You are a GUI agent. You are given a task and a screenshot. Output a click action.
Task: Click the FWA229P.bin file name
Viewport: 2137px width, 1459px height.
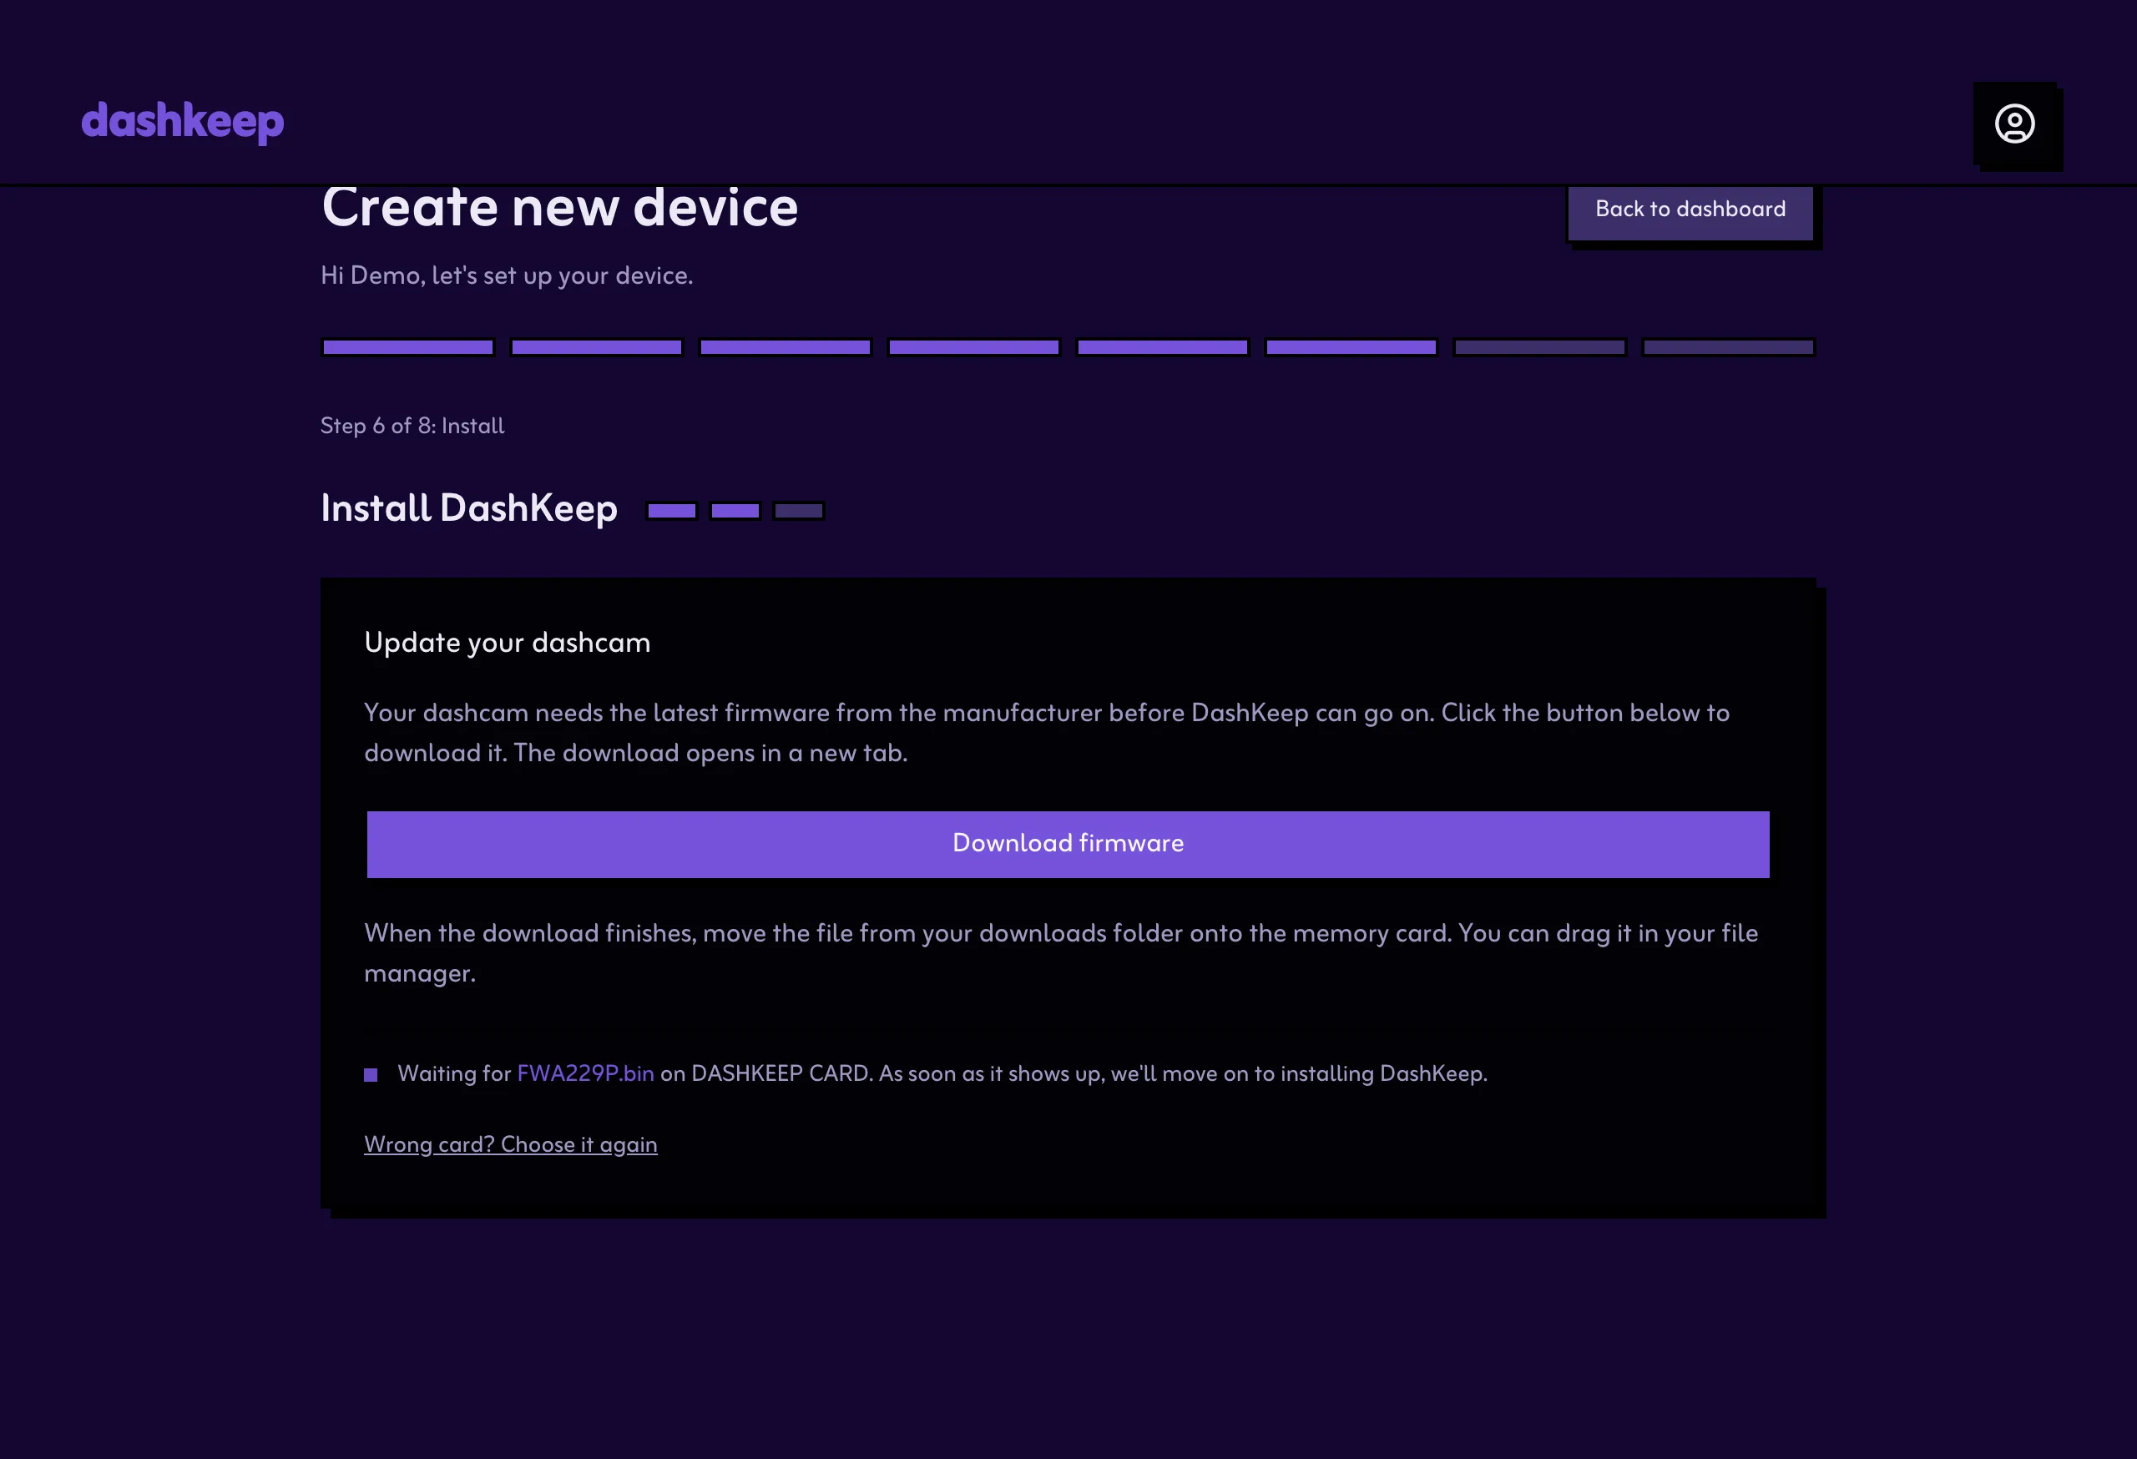[586, 1073]
